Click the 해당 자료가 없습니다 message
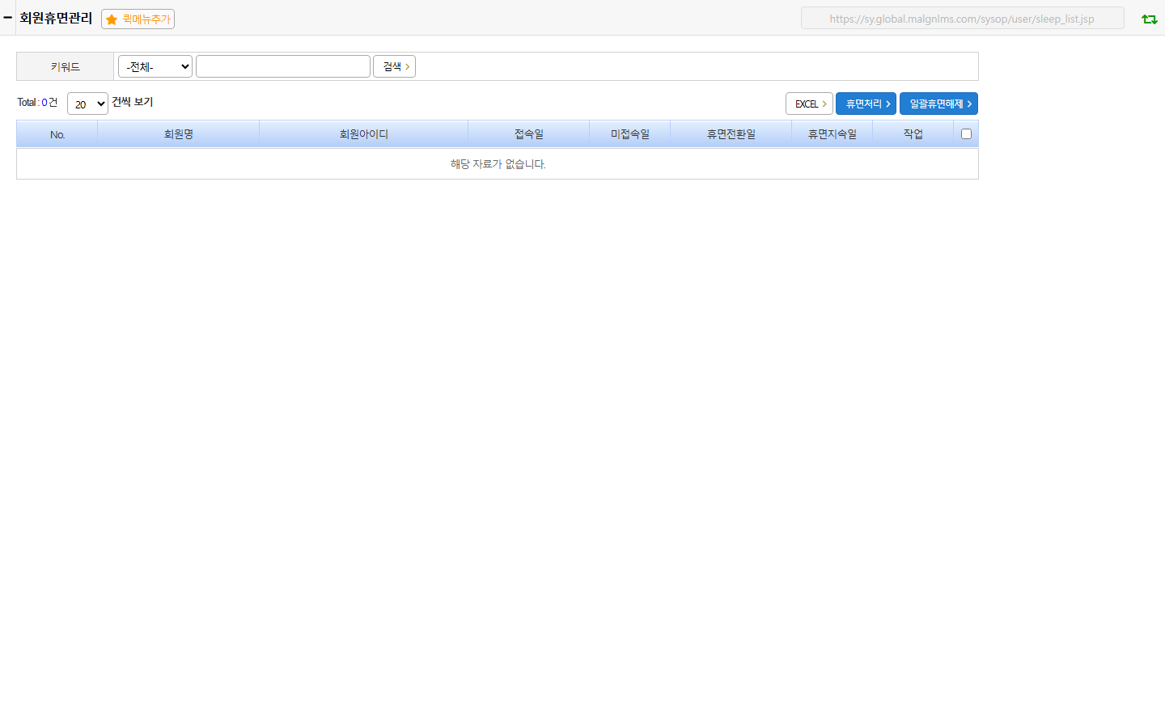 point(498,164)
